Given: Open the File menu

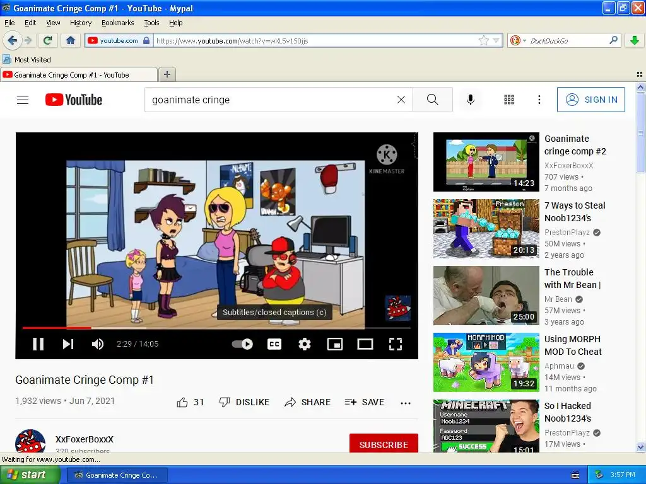Looking at the screenshot, I should (x=9, y=23).
